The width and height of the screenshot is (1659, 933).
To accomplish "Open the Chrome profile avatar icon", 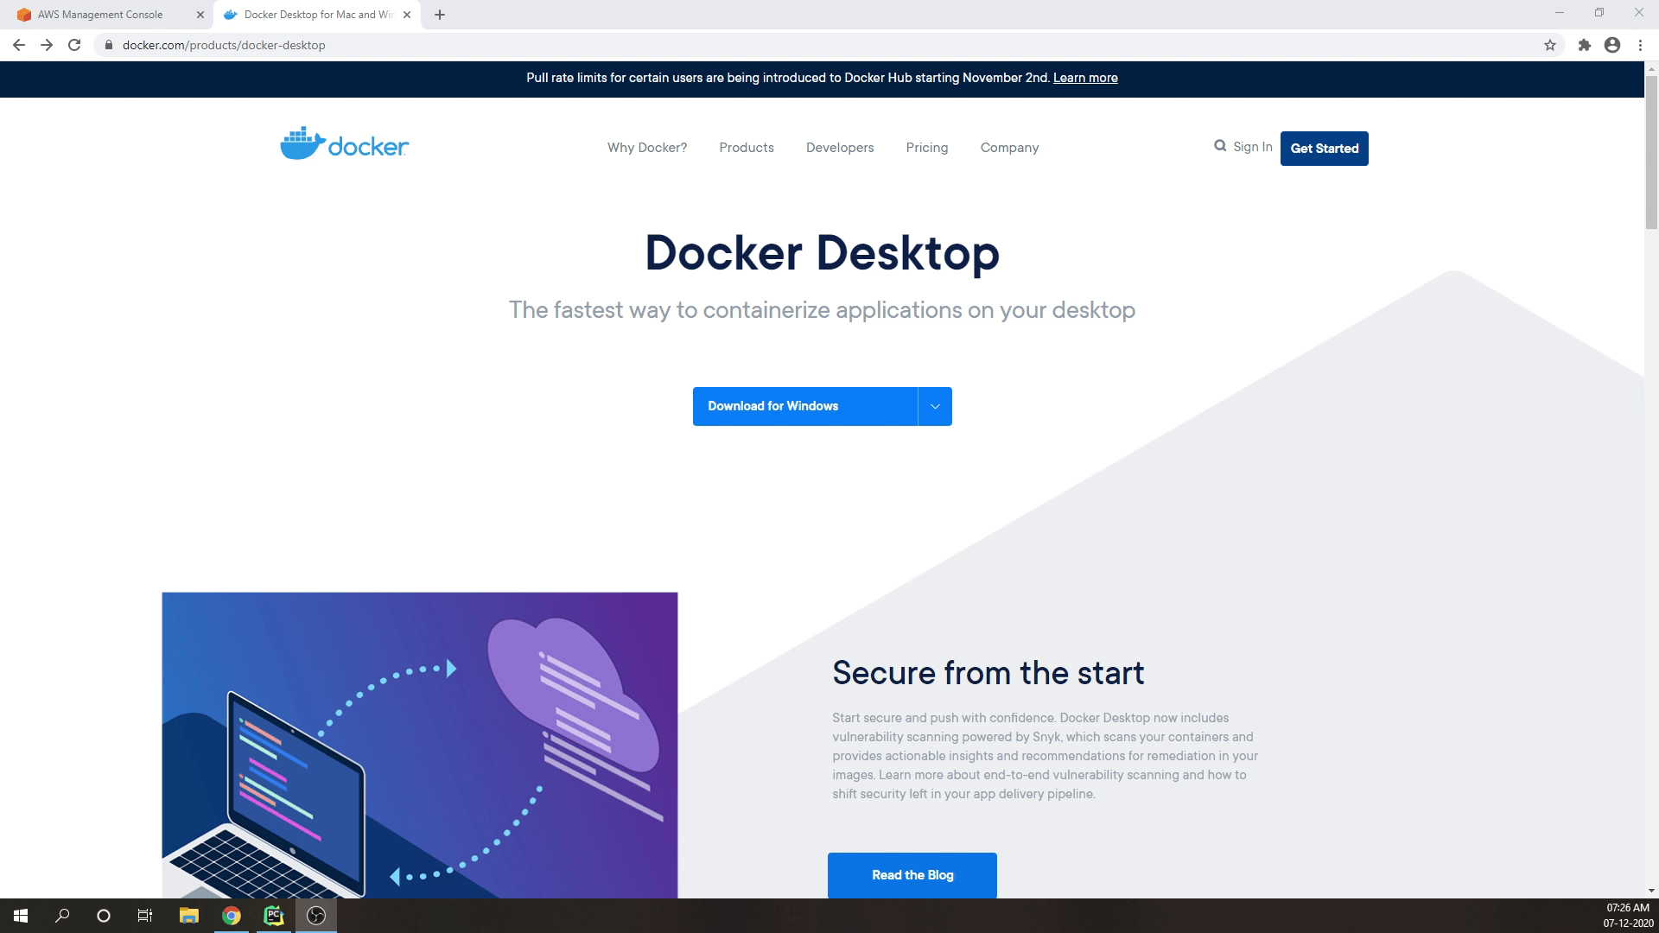I will pos(1612,45).
